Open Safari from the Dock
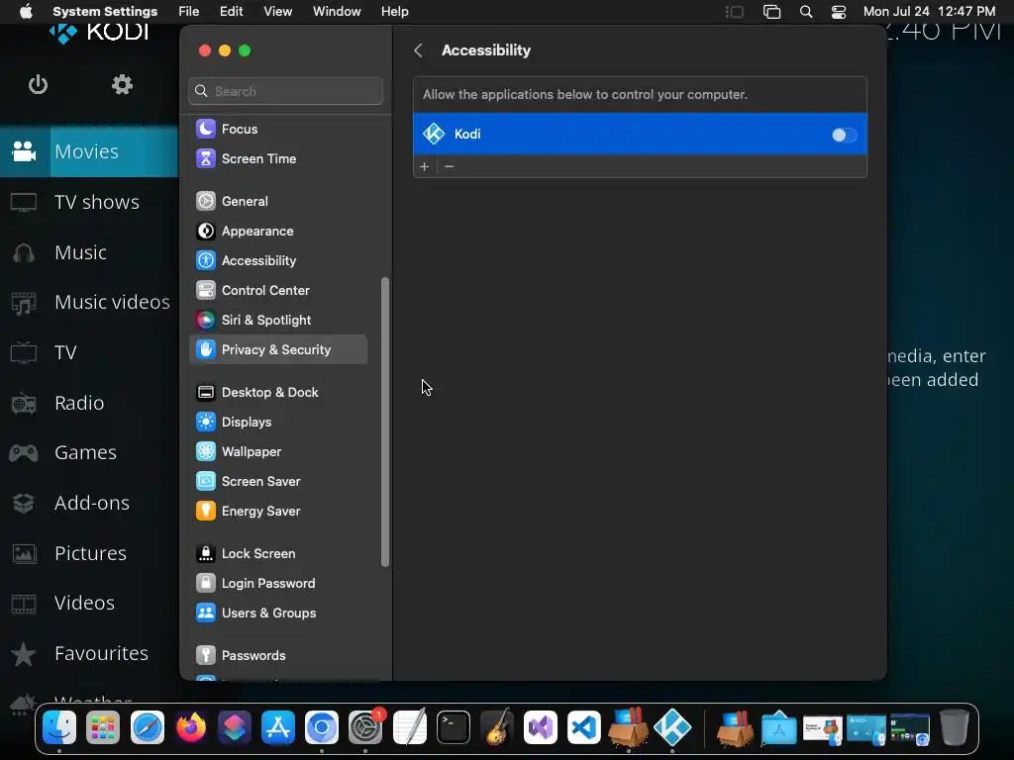Screen dimensions: 1014x760 click(x=147, y=727)
